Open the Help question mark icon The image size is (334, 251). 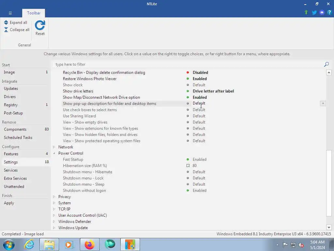coord(329,12)
